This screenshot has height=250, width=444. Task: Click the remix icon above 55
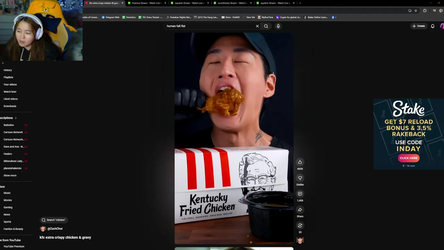[x=300, y=226]
